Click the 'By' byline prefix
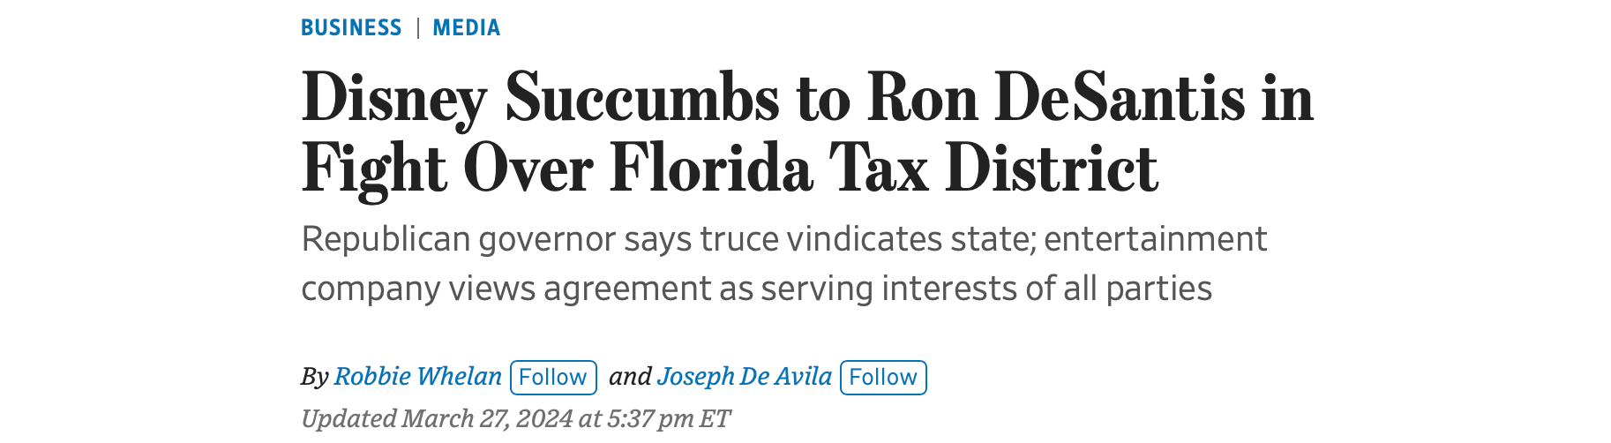The image size is (1611, 443). point(314,377)
